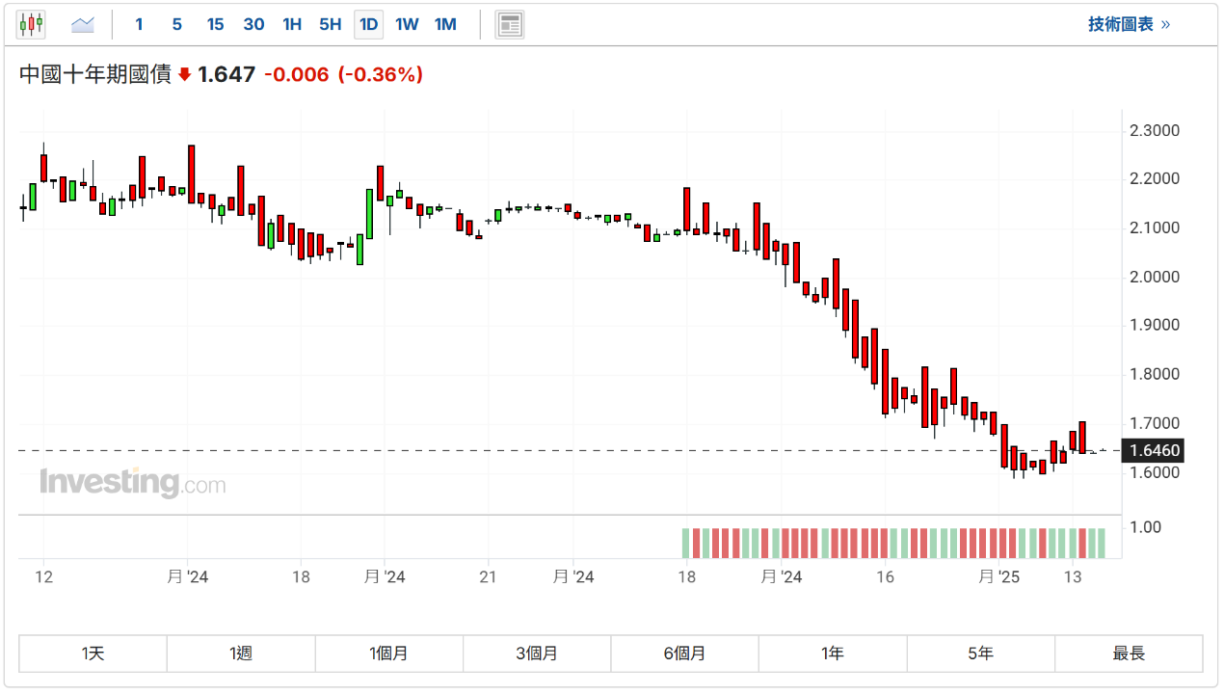Select the 5H interval option
Image resolution: width=1224 pixels, height=694 pixels.
click(330, 25)
